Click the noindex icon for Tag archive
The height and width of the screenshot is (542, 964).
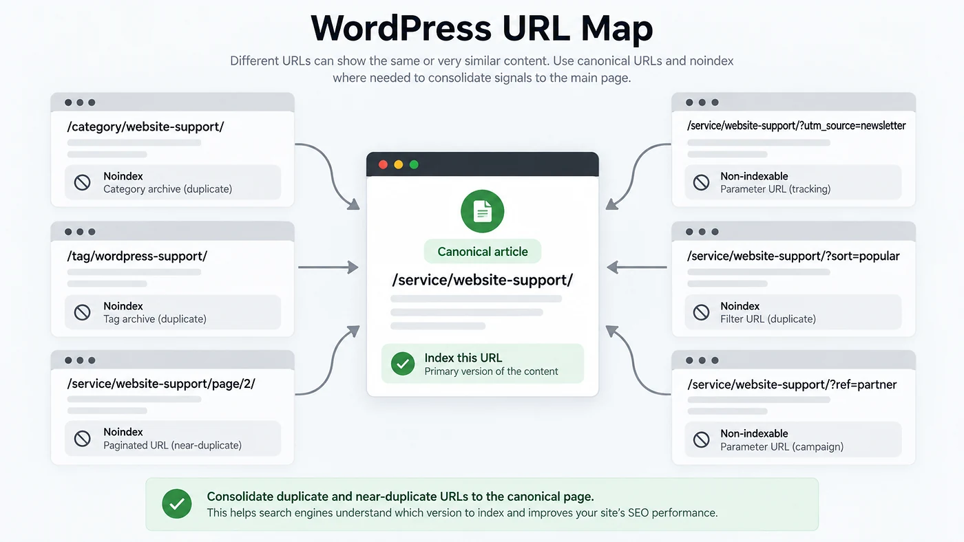click(x=83, y=312)
